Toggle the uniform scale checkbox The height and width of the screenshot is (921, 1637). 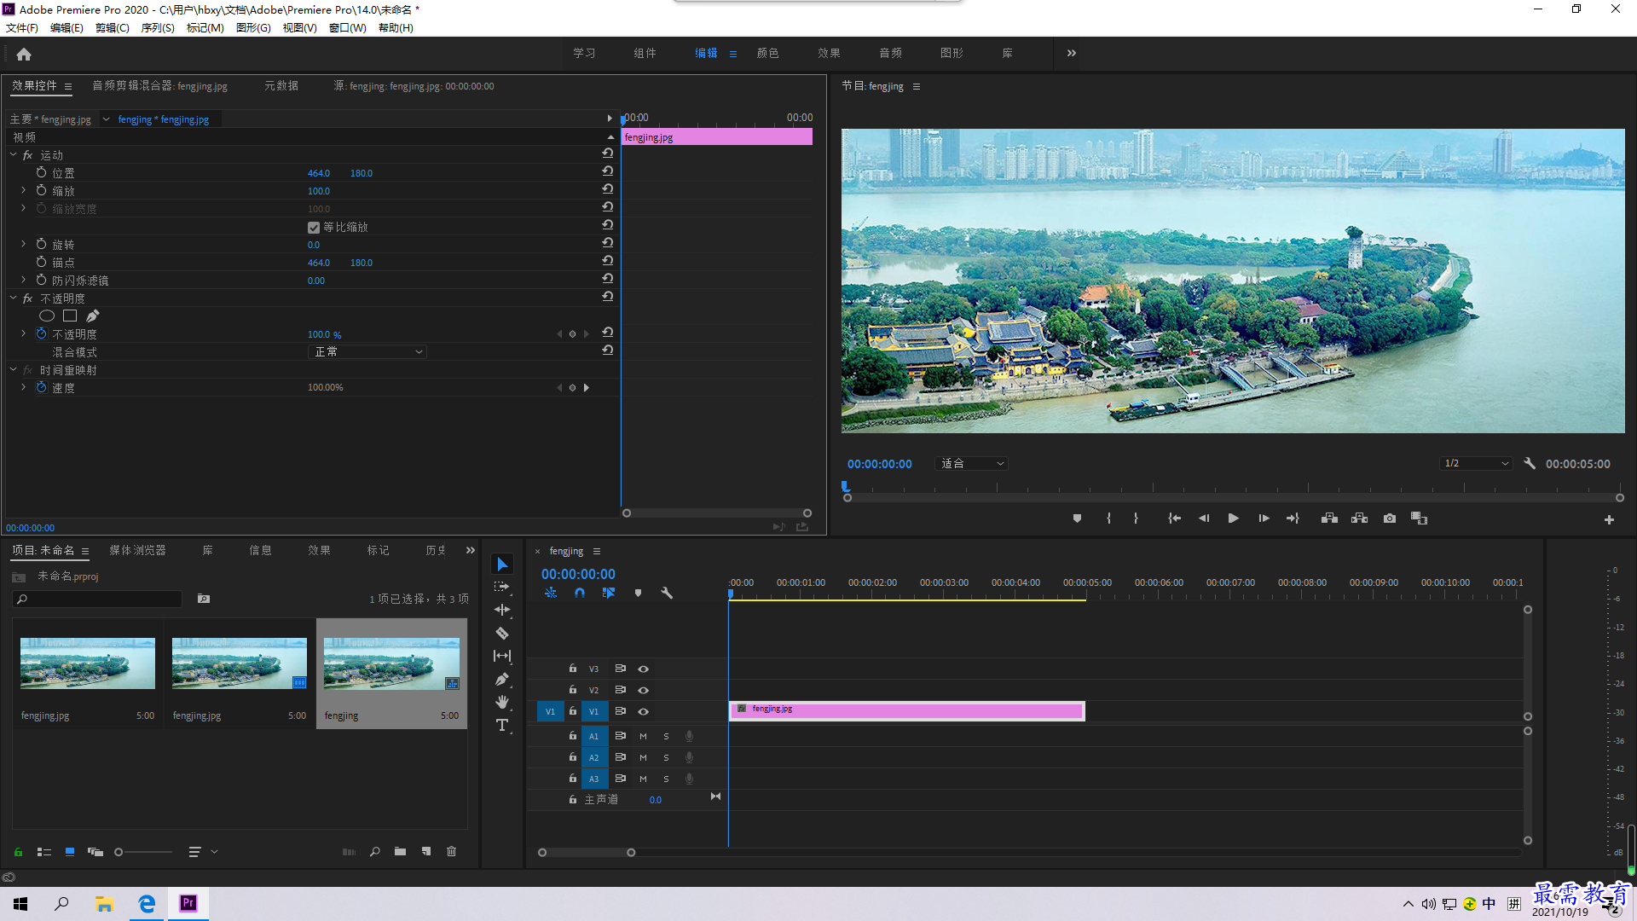tap(314, 228)
